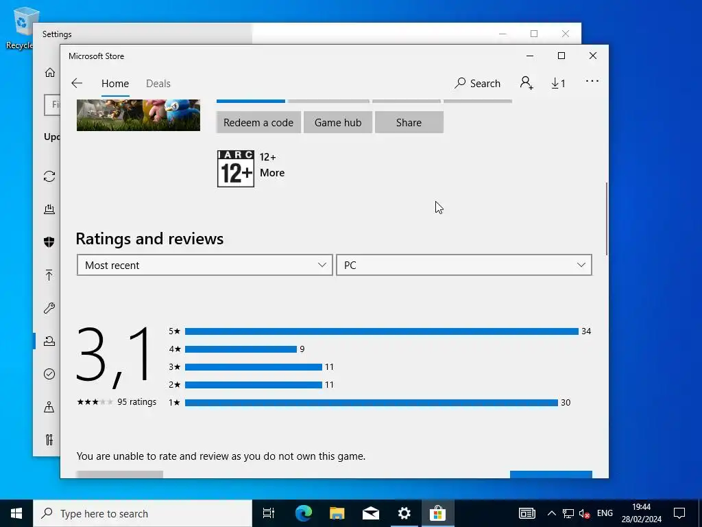Image resolution: width=702 pixels, height=527 pixels.
Task: Click the Share button
Action: (409, 122)
